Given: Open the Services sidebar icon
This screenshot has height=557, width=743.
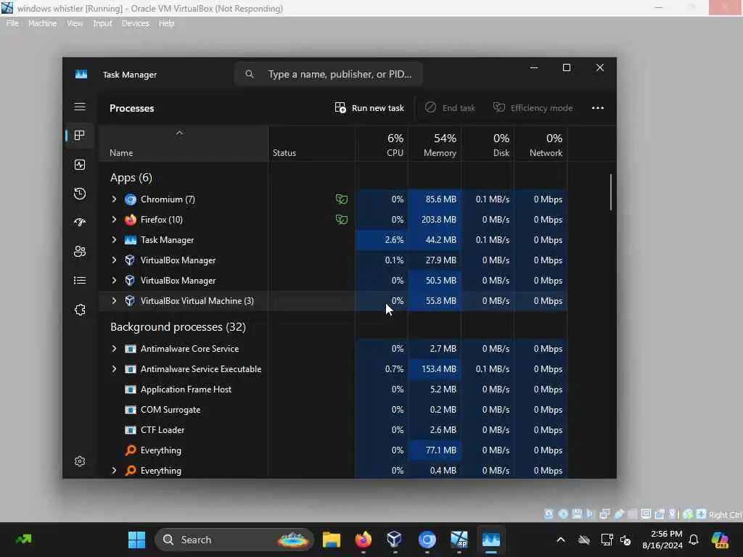Looking at the screenshot, I should [x=80, y=309].
